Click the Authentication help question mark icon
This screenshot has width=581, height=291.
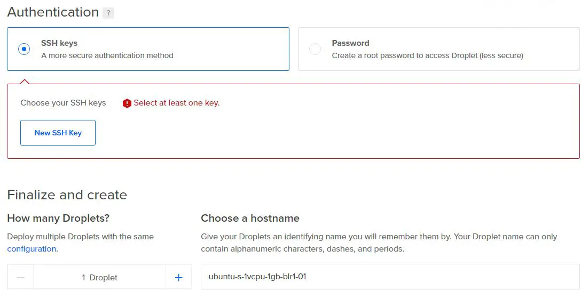point(108,13)
